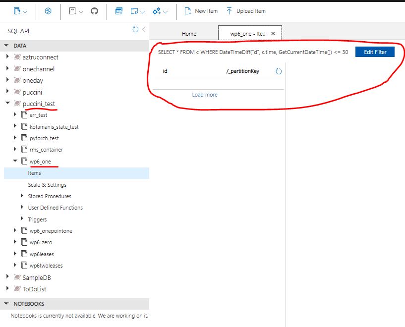Select Items under wp6_one
Image resolution: width=405 pixels, height=327 pixels.
(x=76, y=173)
